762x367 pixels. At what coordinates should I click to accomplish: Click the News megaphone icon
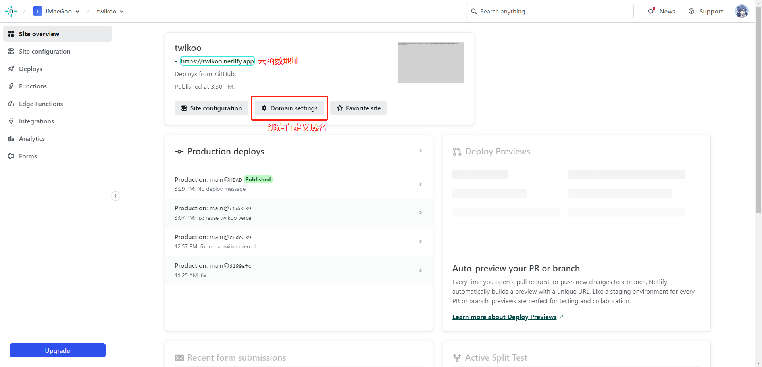[651, 11]
